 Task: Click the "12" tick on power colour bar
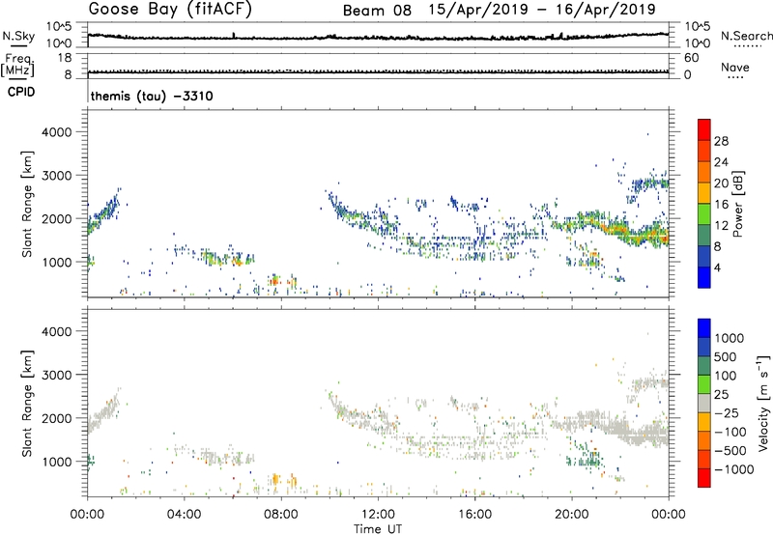(x=721, y=226)
